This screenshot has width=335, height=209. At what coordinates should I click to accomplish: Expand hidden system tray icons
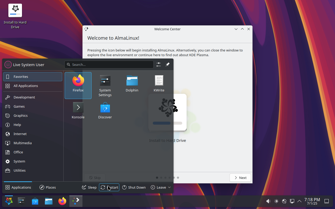299,201
